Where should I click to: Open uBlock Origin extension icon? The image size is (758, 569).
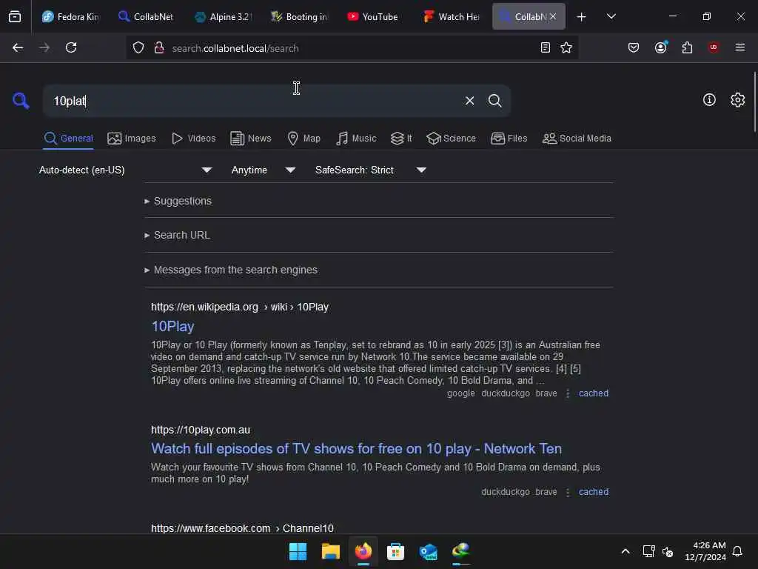pos(714,47)
